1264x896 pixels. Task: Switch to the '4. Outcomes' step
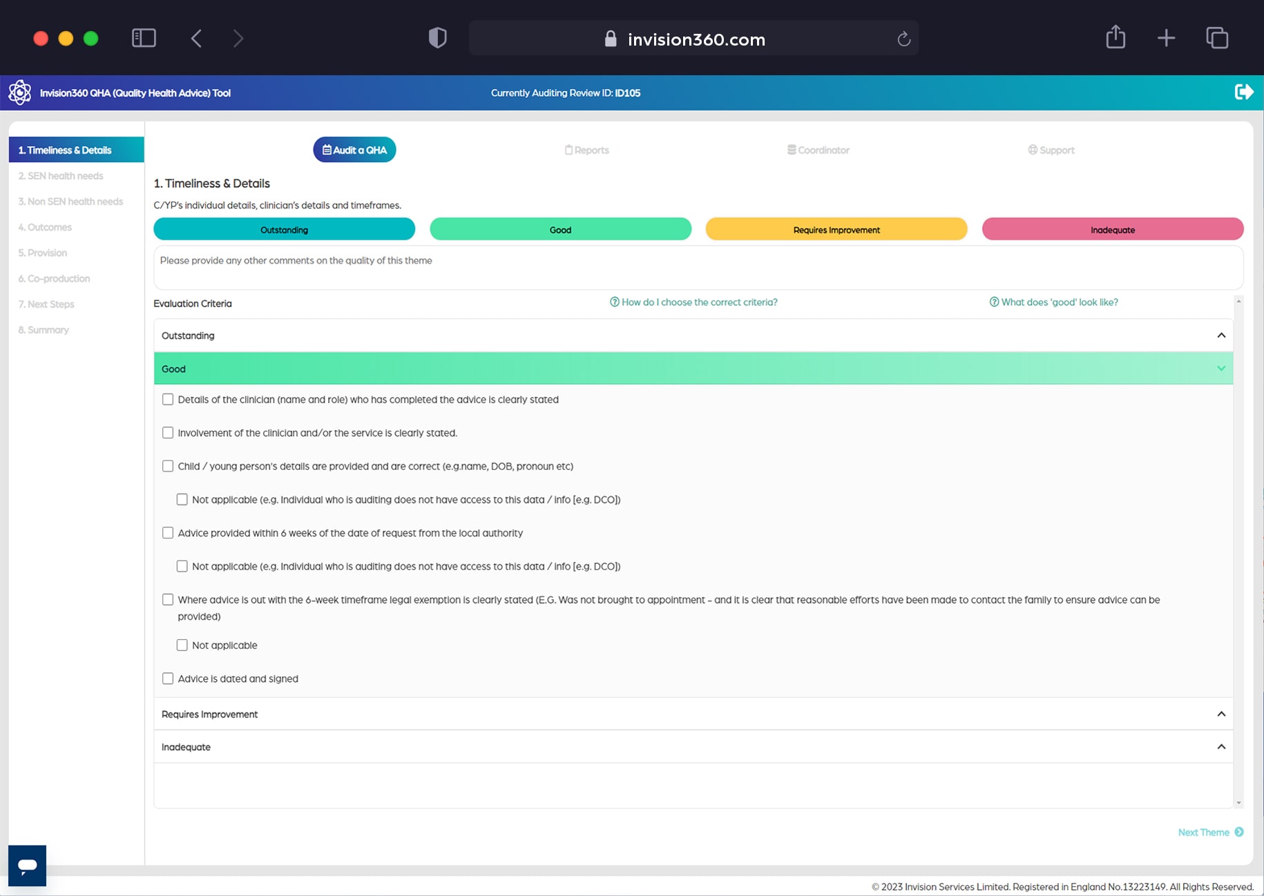tap(45, 226)
